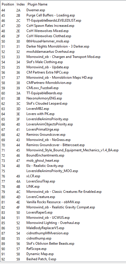Image resolution: width=126 pixels, height=264 pixels.
Task: Select mwAddamasartus Overhaul.esp
Action: 51,52
